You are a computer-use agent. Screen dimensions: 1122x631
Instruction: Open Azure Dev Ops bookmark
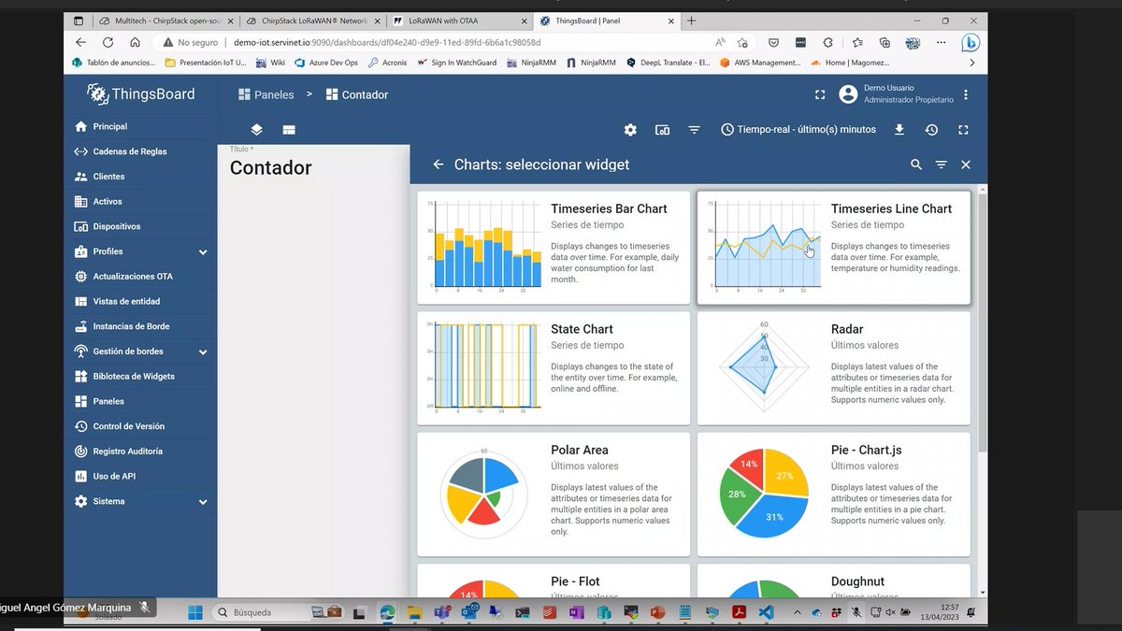(326, 63)
